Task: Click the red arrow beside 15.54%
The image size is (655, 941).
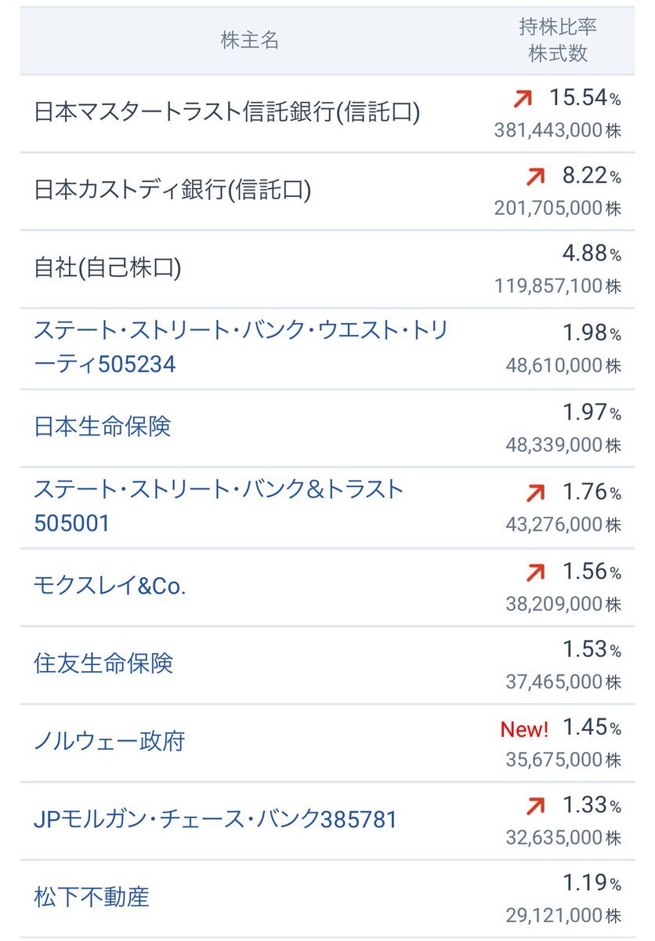Action: [x=522, y=99]
